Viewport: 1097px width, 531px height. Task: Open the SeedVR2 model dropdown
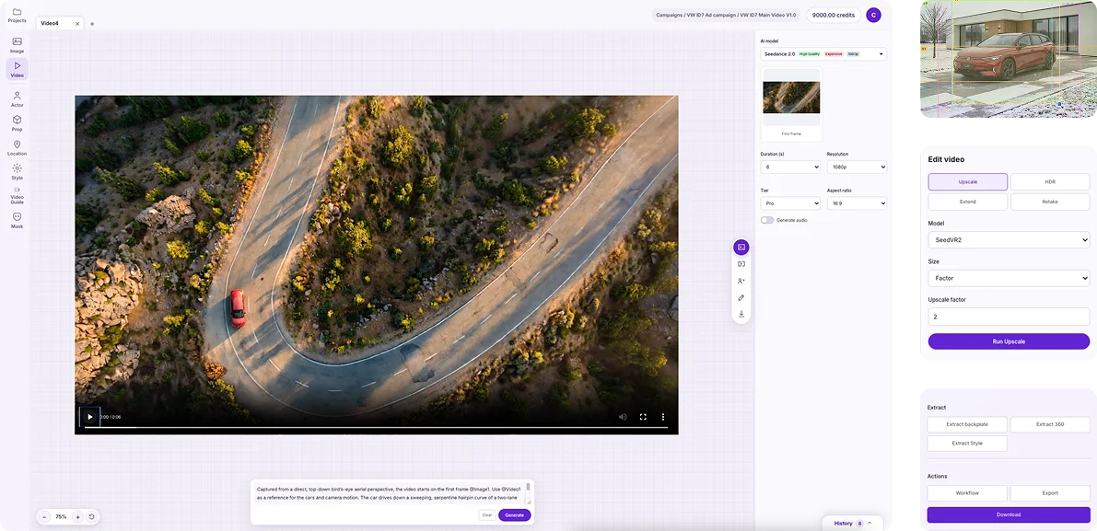tap(1009, 239)
